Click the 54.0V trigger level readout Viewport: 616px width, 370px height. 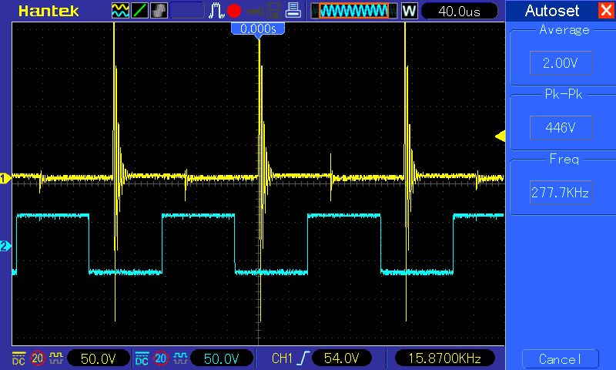(341, 358)
